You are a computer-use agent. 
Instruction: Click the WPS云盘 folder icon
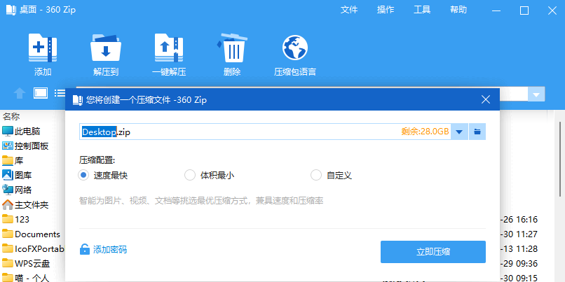(x=7, y=263)
